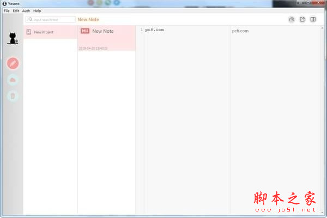Click the line number 1 in editor gutter

[x=142, y=29]
